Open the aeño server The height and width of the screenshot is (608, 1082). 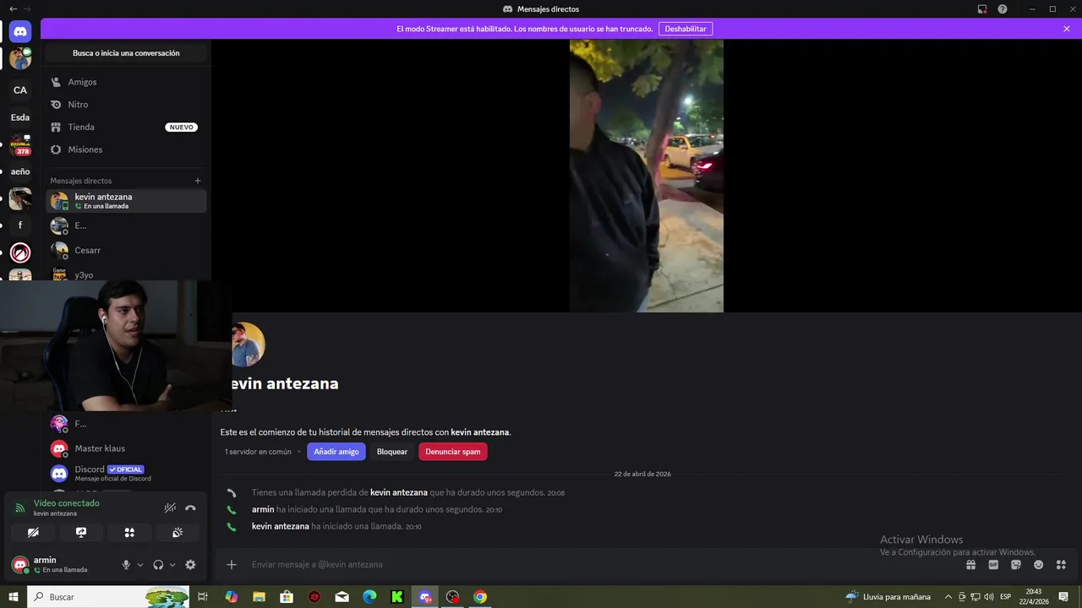point(20,171)
